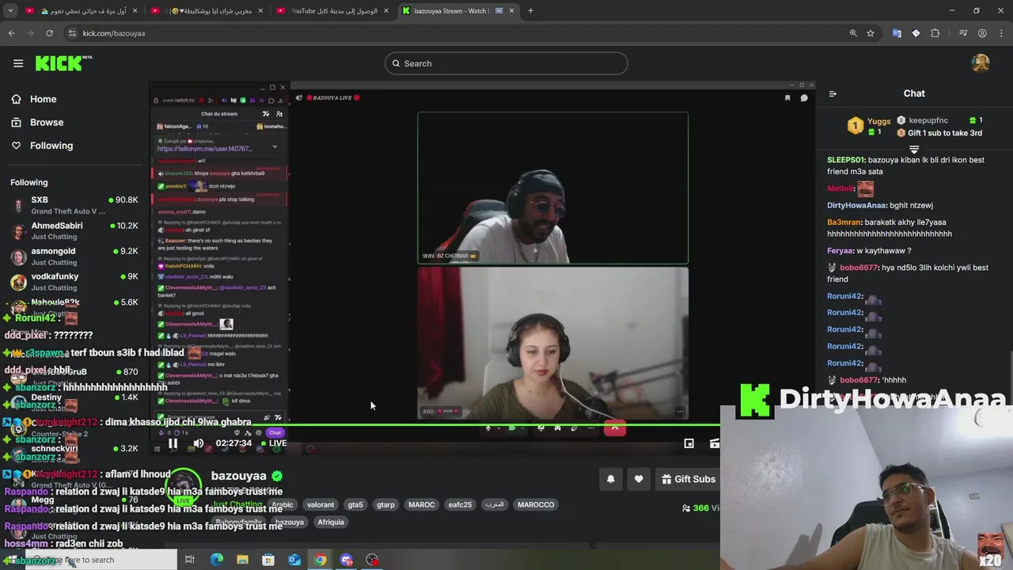This screenshot has width=1013, height=570.
Task: Click username Feryaa in chat
Action: 840,251
